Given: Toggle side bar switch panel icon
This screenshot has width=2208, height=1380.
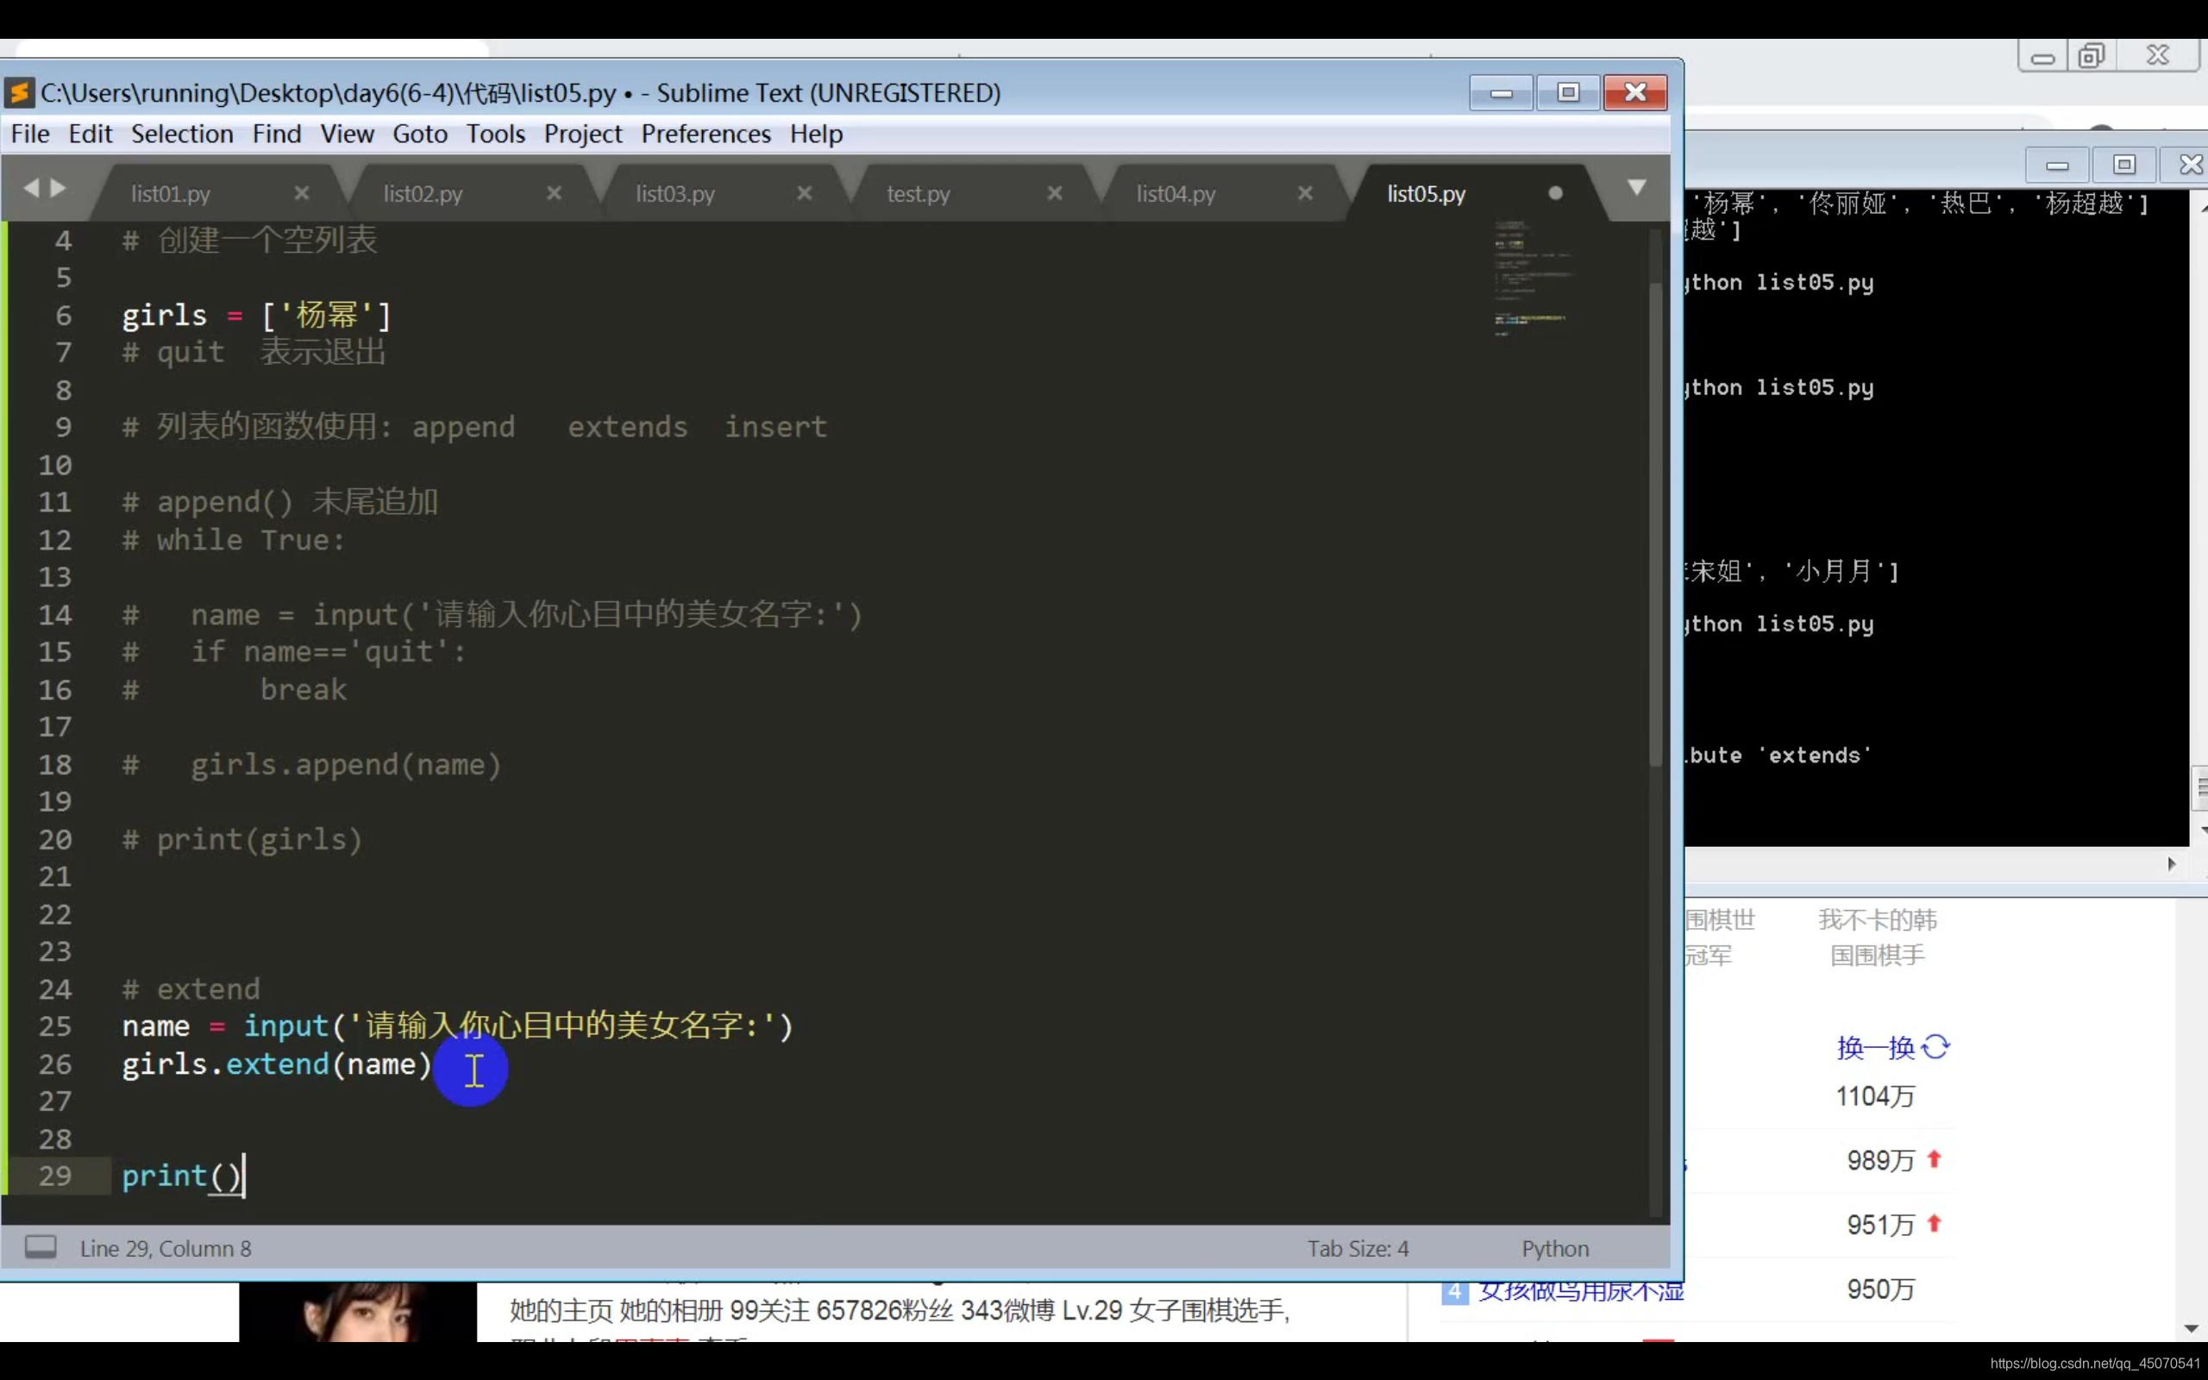Looking at the screenshot, I should [41, 1247].
